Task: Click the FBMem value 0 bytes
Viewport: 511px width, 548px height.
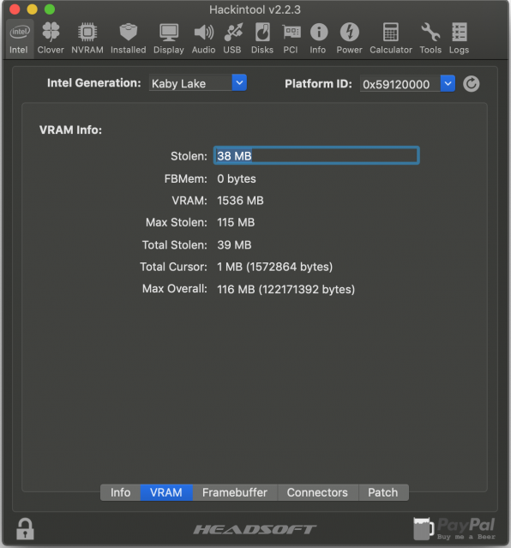Action: (x=237, y=178)
